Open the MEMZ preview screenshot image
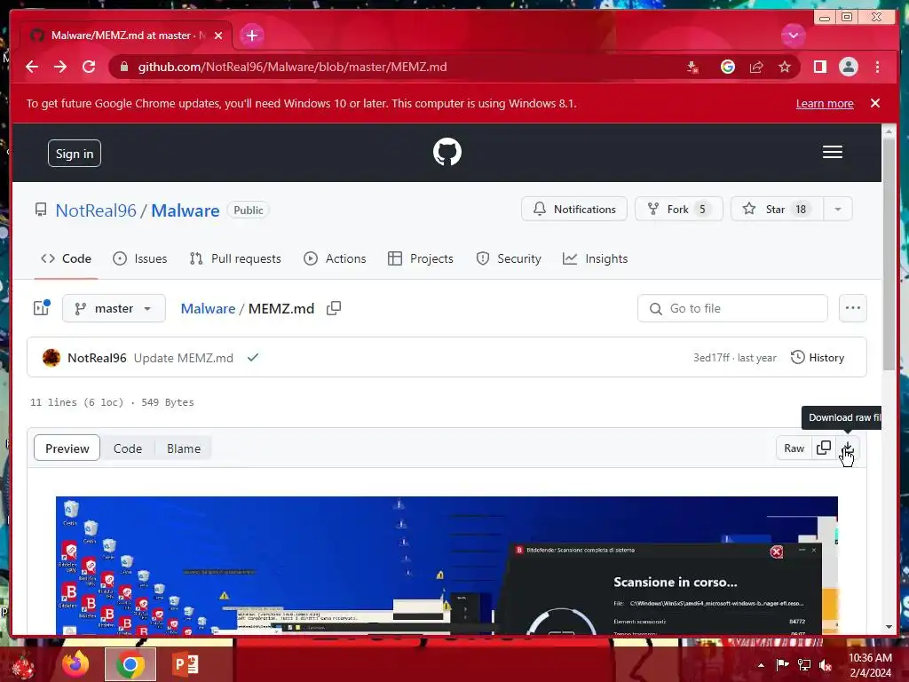The height and width of the screenshot is (682, 909). [x=447, y=566]
